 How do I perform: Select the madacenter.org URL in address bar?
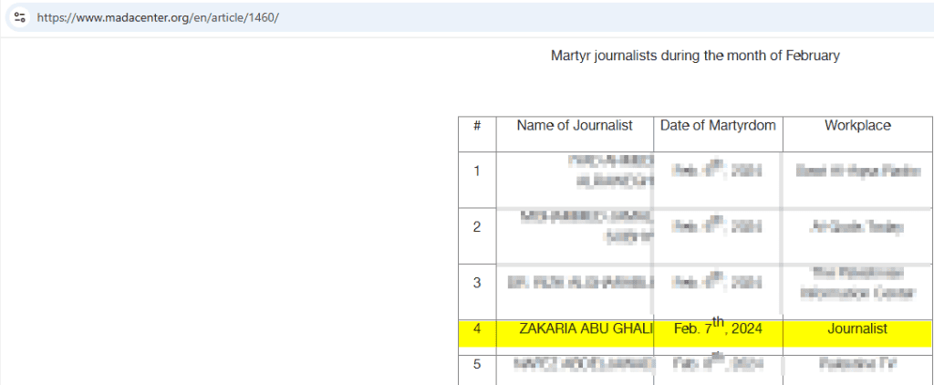click(157, 17)
